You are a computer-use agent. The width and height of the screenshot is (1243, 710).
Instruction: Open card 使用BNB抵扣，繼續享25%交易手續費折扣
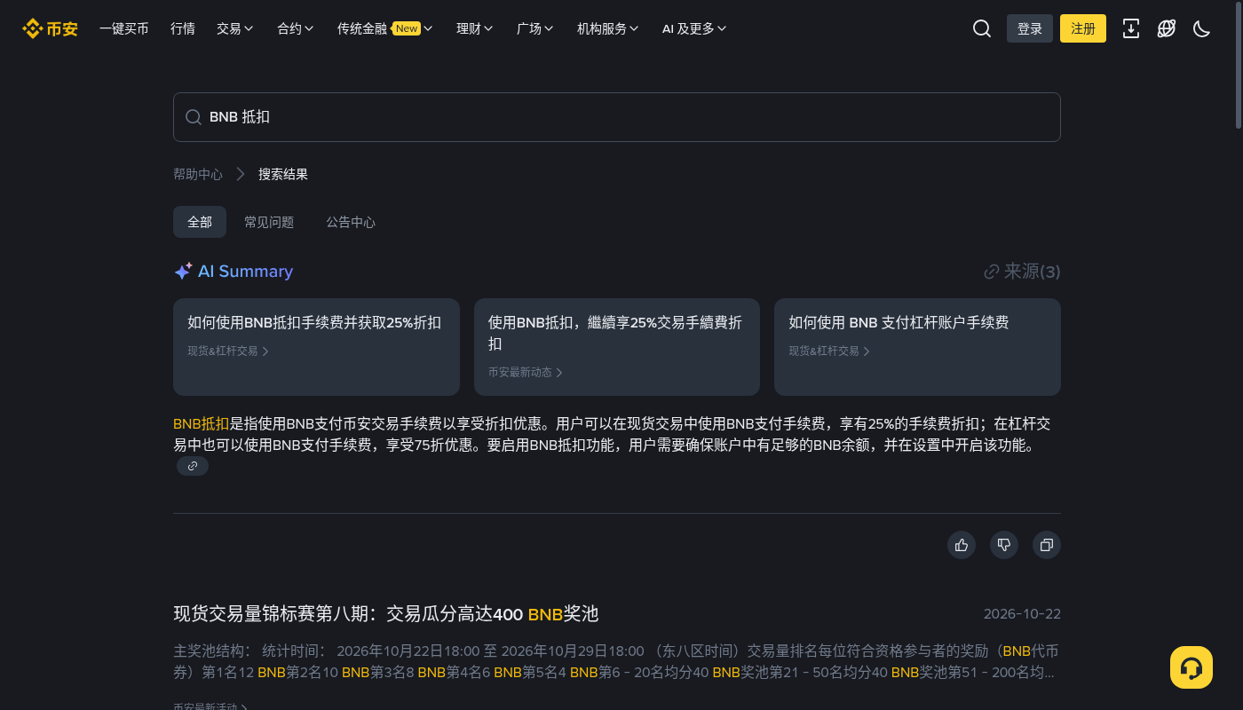617,347
